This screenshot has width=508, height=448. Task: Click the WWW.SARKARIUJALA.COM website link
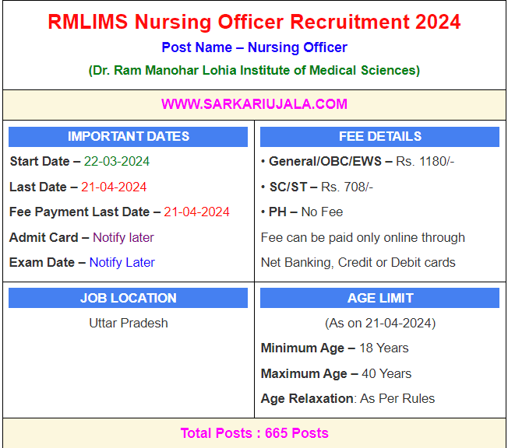click(254, 104)
